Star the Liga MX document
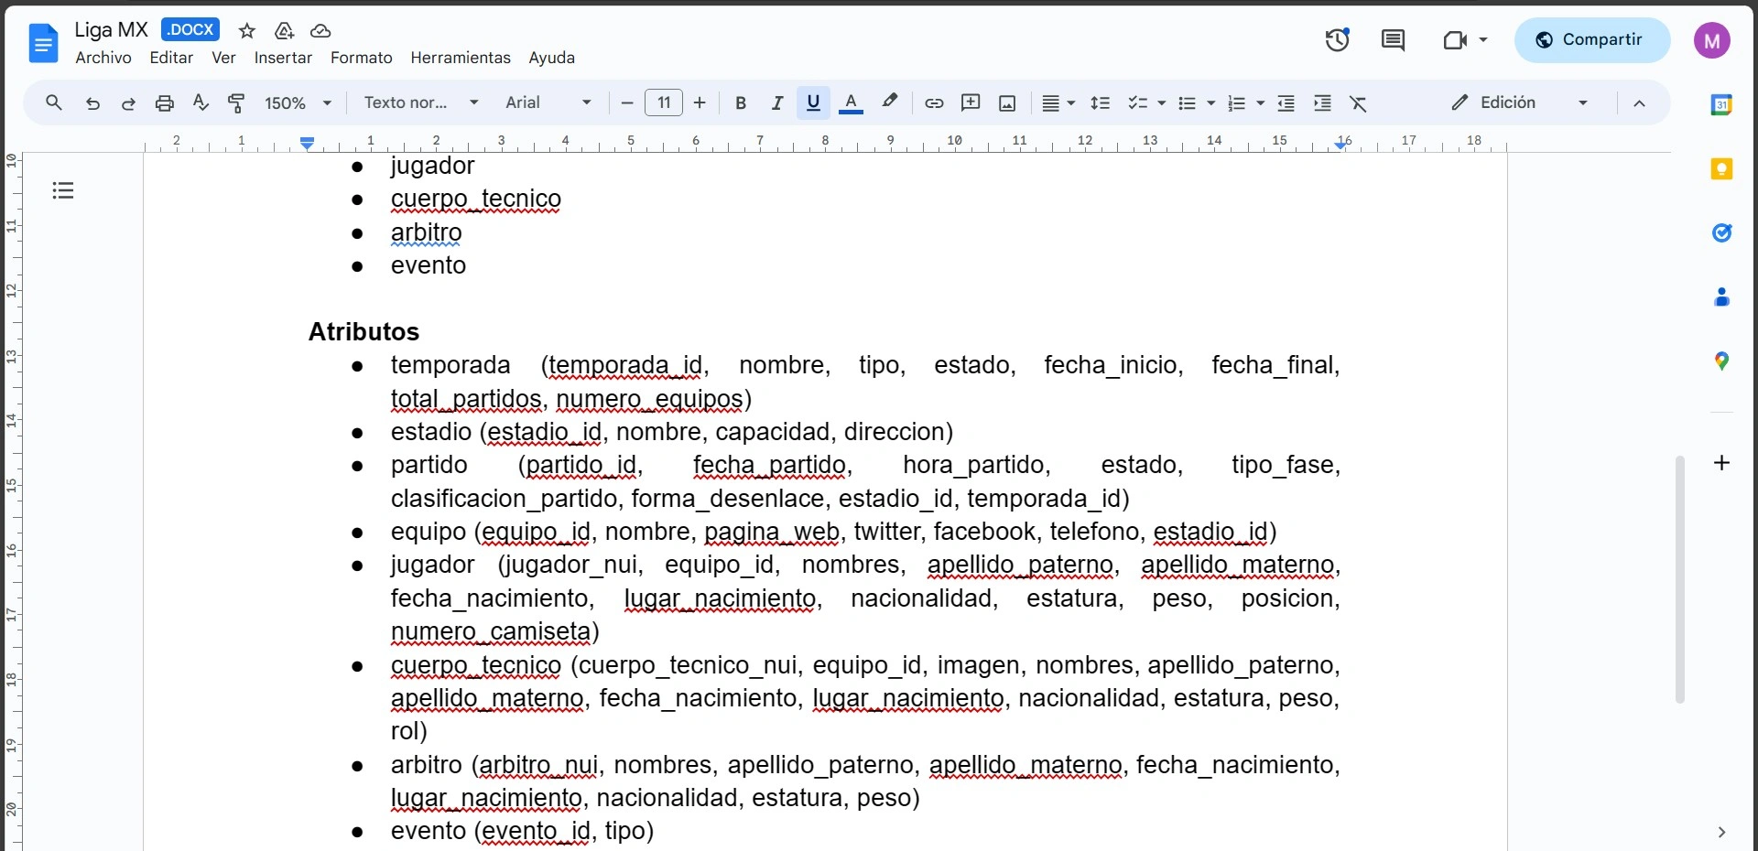 (x=246, y=30)
